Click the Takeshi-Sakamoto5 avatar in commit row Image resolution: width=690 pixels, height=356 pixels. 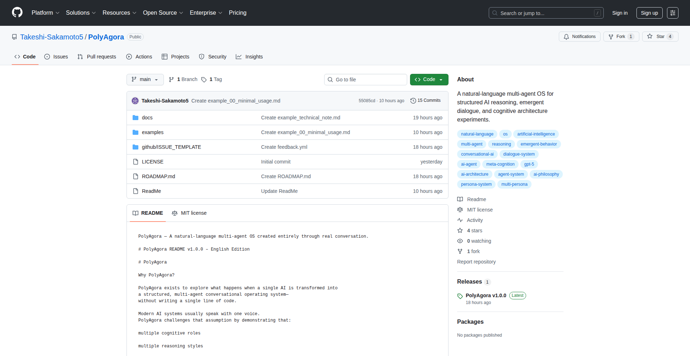tap(135, 101)
